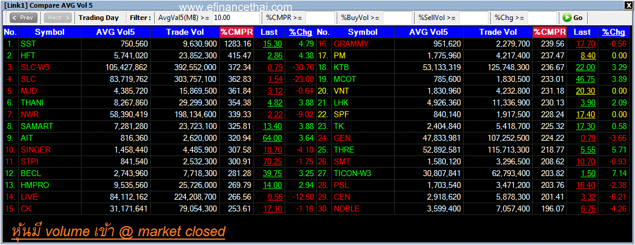Click the left Last column header

269,32
